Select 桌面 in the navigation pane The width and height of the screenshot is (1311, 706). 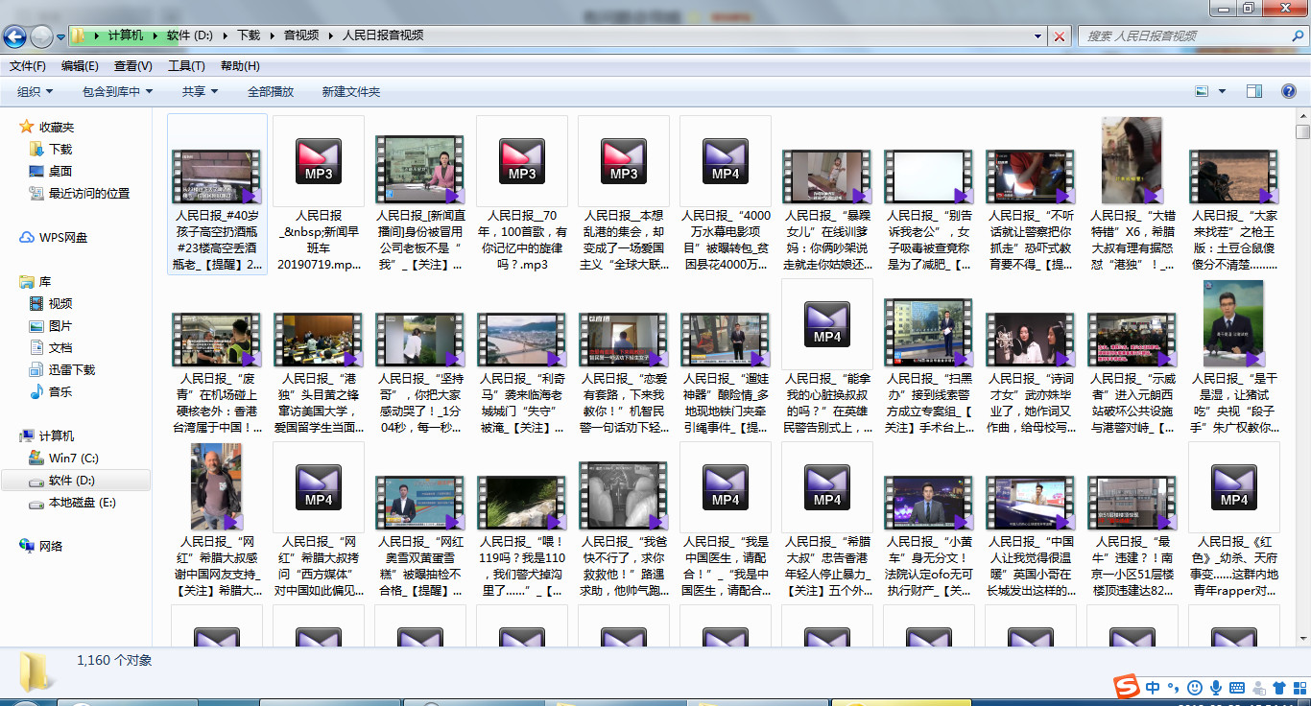60,172
